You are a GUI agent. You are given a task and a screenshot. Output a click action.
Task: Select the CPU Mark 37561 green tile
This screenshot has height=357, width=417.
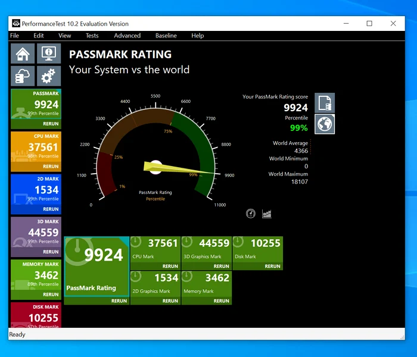155,249
